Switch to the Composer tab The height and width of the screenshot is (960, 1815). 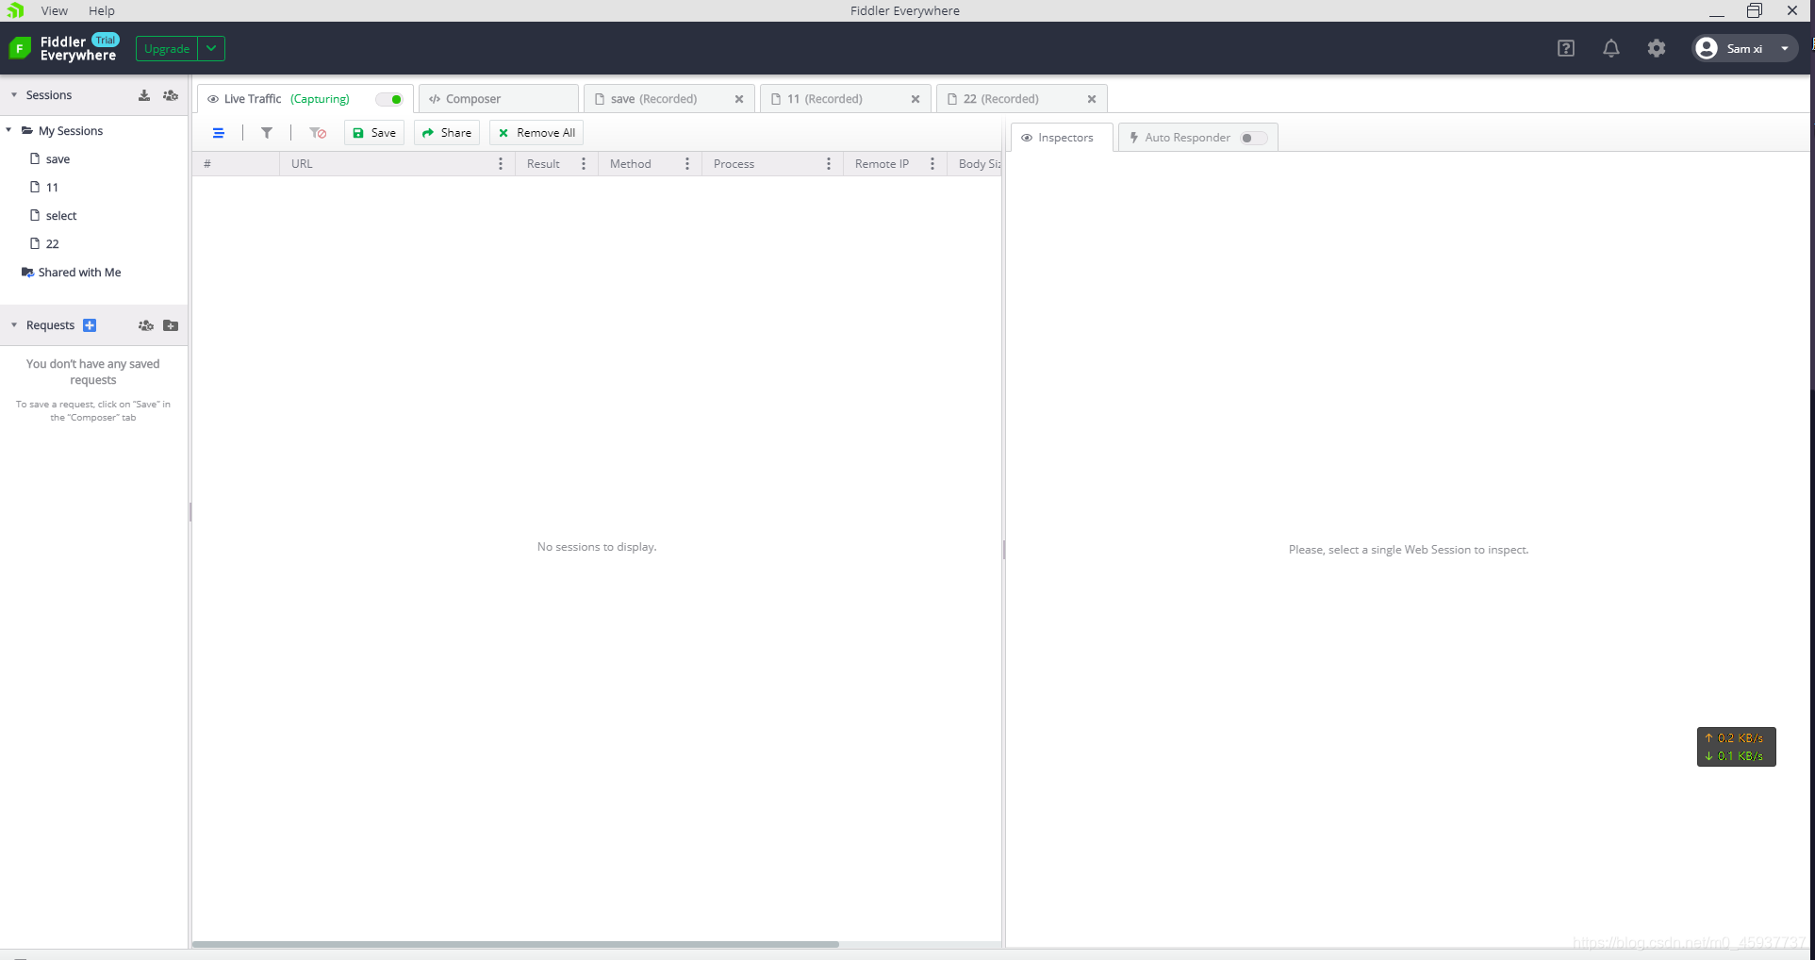(499, 99)
